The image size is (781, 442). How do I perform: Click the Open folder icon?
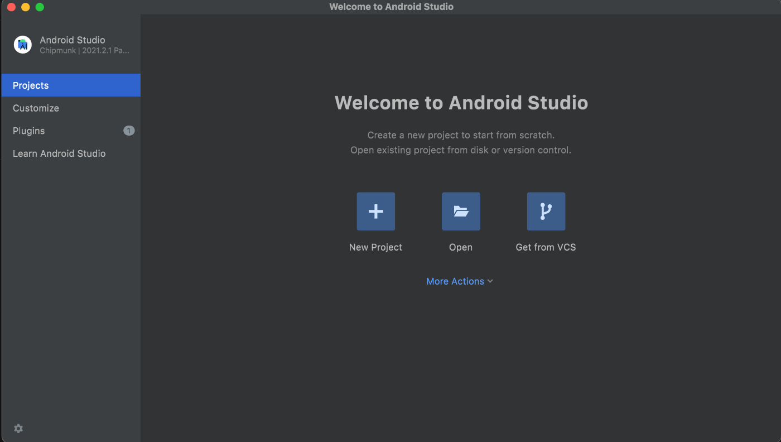(461, 212)
